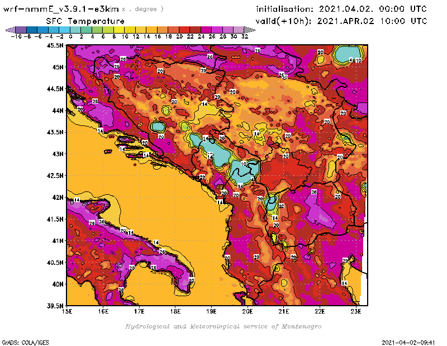Select the yellow swatch between 8 and 10
The image size is (447, 346).
(119, 30)
